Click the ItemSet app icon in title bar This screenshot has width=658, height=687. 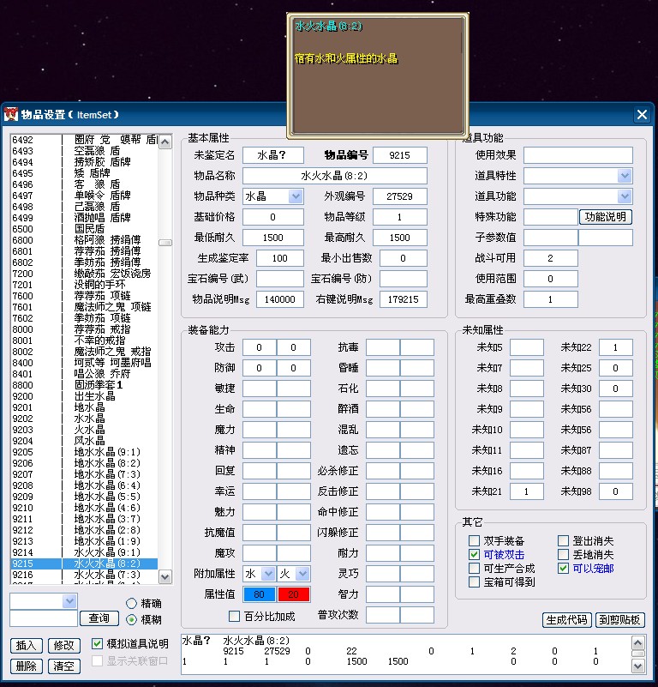[x=10, y=114]
